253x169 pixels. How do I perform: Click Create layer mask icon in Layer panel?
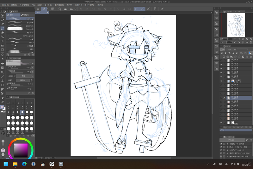click(243, 57)
